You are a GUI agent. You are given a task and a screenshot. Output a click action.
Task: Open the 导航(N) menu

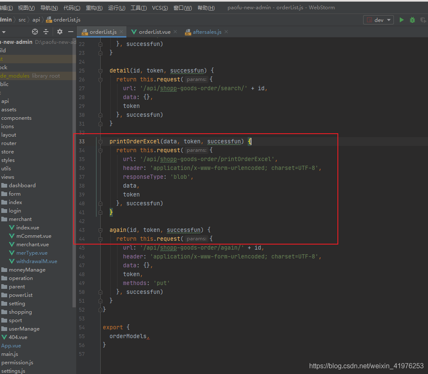pyautogui.click(x=49, y=8)
